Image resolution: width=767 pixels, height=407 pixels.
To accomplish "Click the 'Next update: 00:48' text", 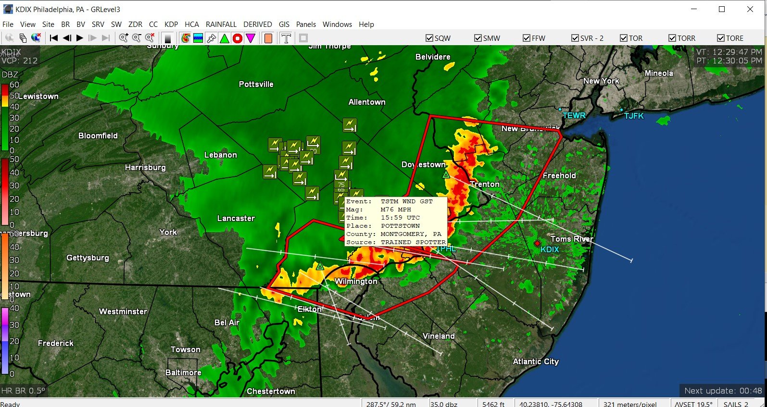I will click(x=723, y=391).
